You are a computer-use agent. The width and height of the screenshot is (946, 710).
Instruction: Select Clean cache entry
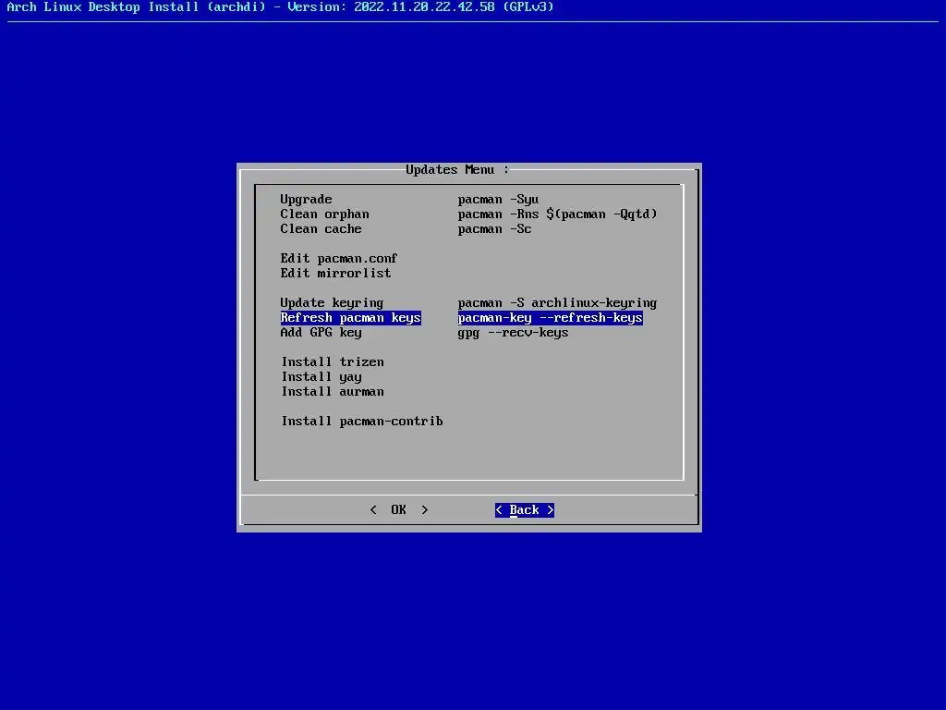[x=321, y=229]
